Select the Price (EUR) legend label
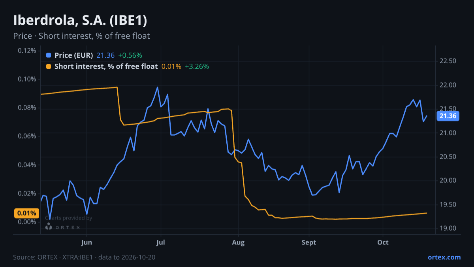Image resolution: width=474 pixels, height=267 pixels. 74,55
